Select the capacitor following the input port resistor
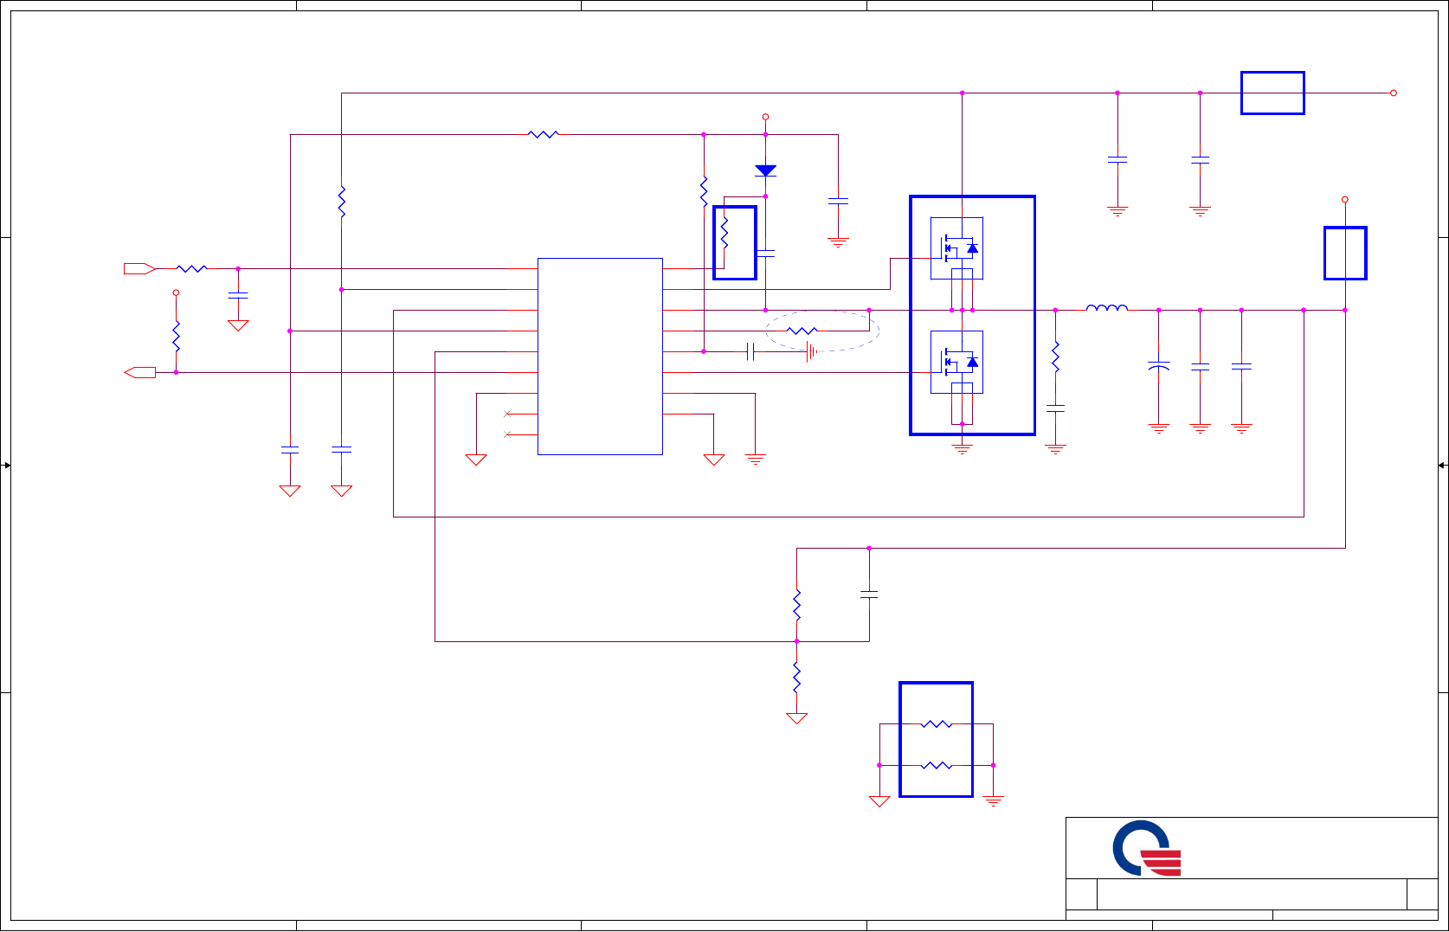The height and width of the screenshot is (932, 1449). coord(238,296)
